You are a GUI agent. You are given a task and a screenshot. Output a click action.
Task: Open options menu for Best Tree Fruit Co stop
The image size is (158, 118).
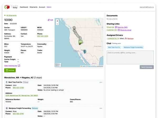pos(101,82)
